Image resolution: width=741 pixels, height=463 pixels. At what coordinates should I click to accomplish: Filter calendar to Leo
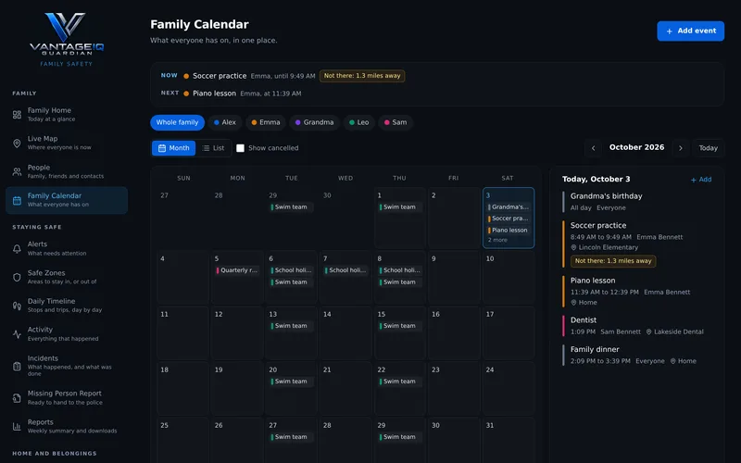click(x=359, y=122)
